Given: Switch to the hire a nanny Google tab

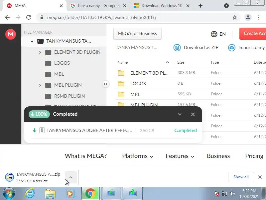Looking at the screenshot, I should coord(98,6).
